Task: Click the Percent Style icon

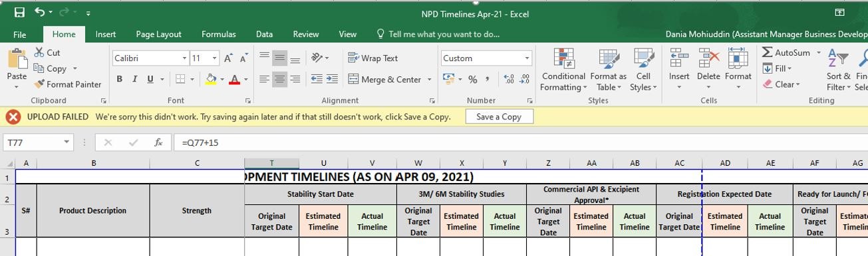Action: 472,80
